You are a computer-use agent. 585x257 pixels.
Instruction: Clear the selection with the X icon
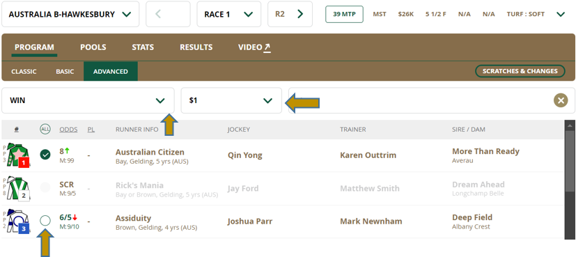click(561, 100)
